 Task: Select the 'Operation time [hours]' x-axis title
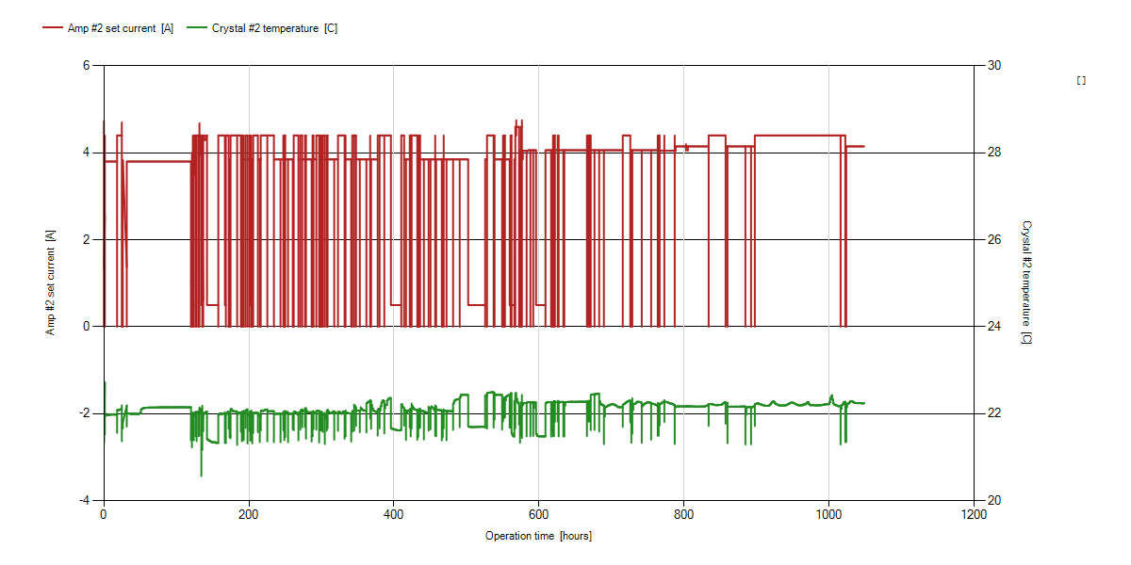tap(539, 536)
